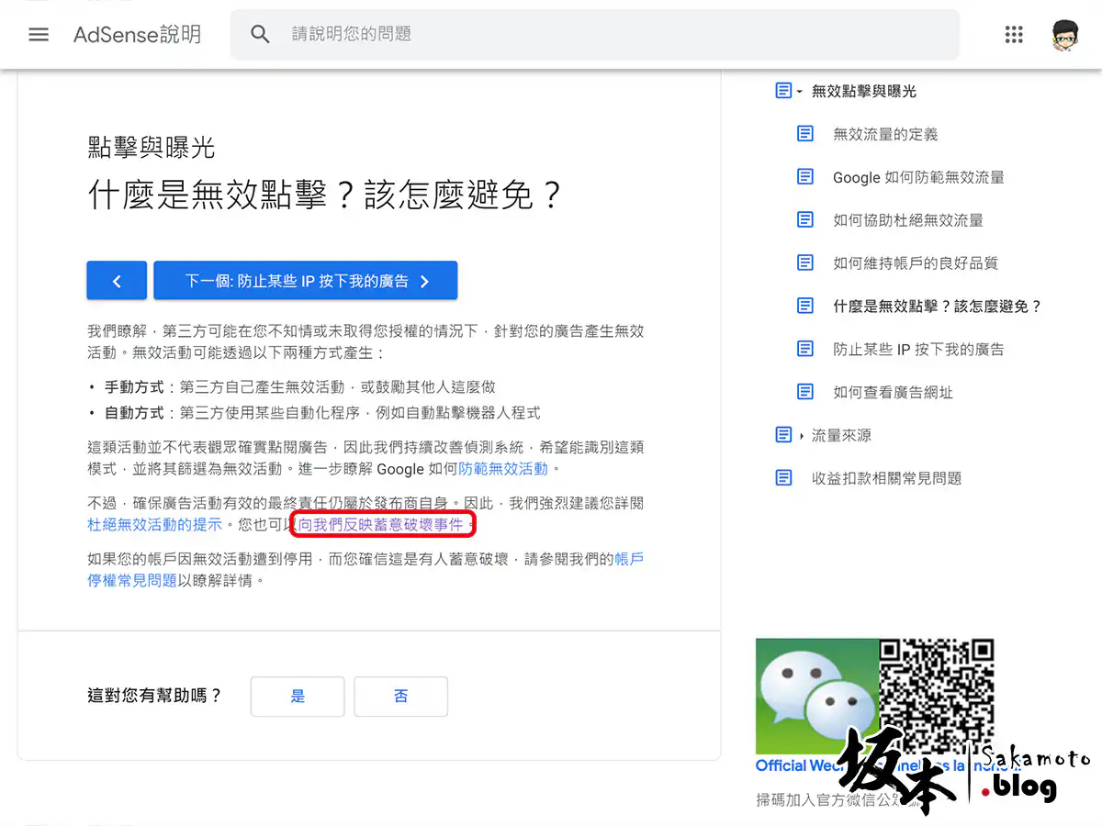Click 否 to mark article unhelpful

pos(400,697)
